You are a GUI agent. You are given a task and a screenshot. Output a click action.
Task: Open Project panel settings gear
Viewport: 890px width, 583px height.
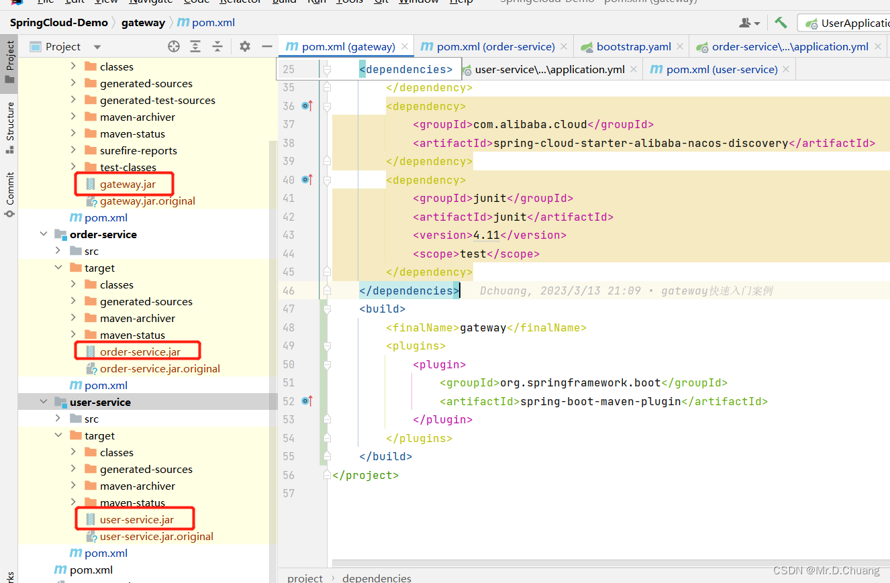point(245,46)
